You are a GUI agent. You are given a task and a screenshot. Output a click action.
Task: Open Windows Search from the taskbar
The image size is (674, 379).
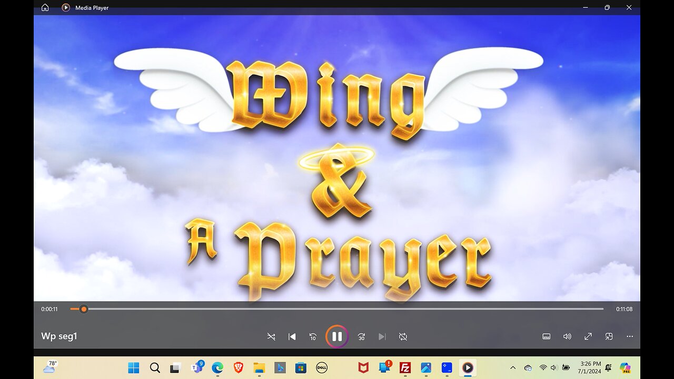pos(154,368)
